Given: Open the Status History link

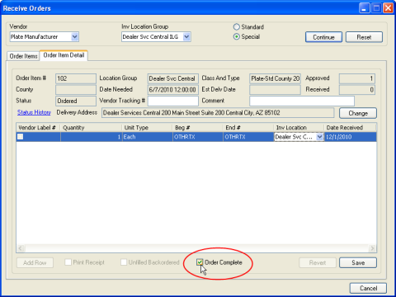Looking at the screenshot, I should 34,112.
